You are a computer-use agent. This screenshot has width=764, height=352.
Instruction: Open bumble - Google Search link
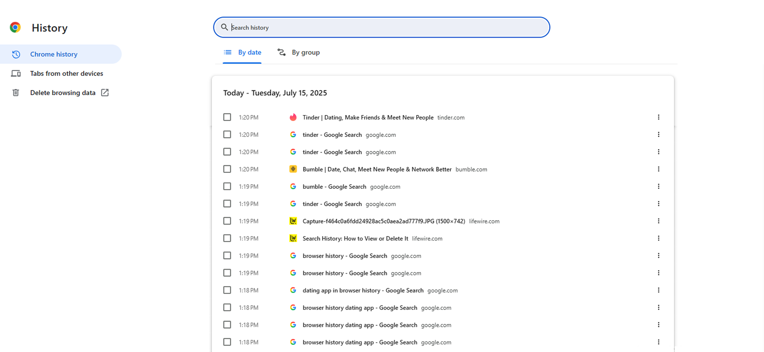coord(334,186)
